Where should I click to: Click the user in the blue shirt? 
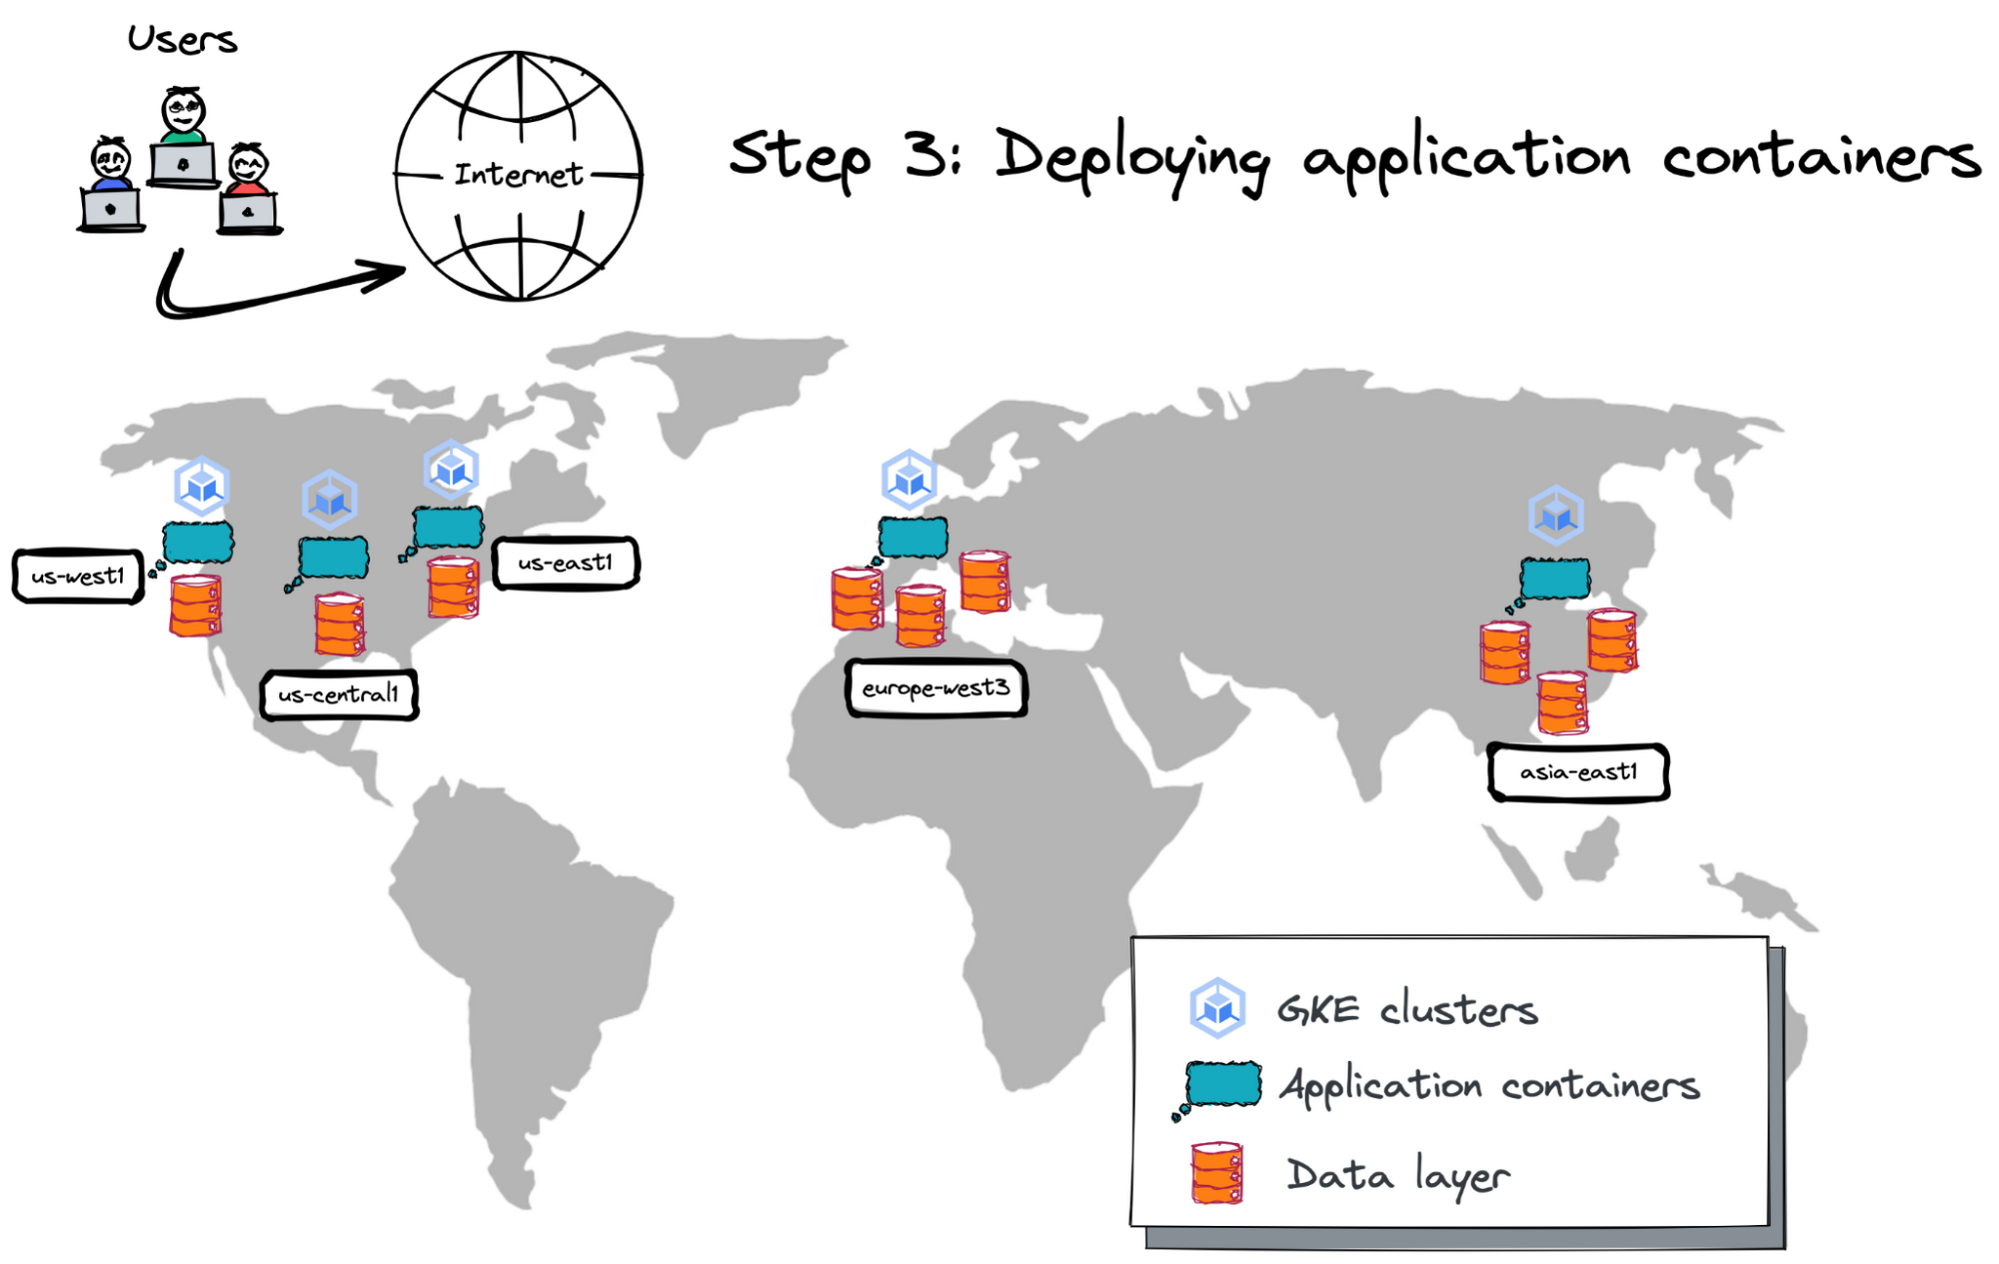111,185
